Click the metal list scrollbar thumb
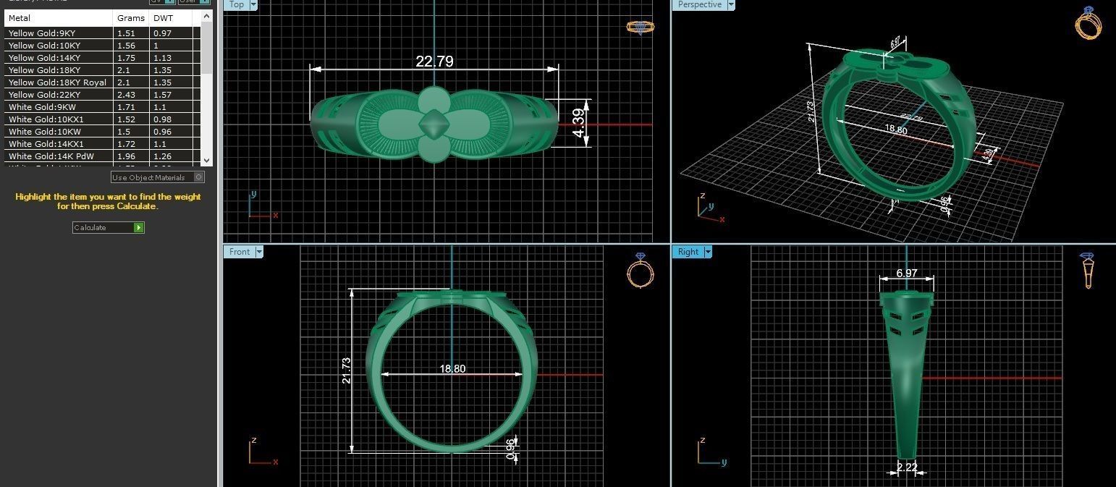The height and width of the screenshot is (487, 1116). (206, 48)
